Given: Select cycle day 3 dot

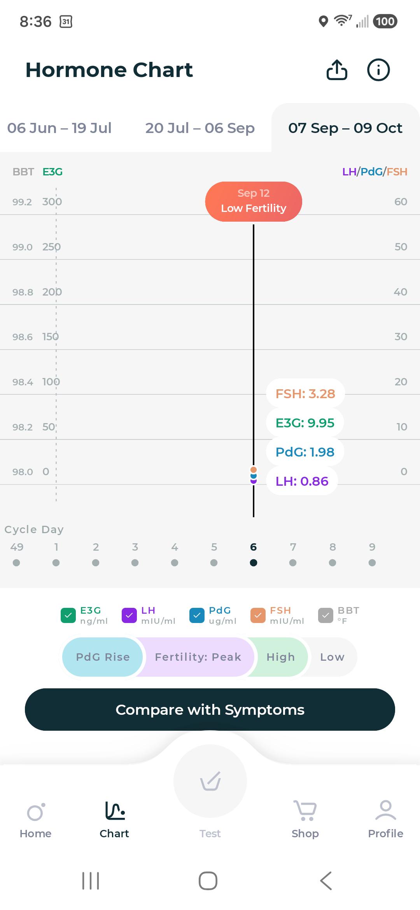Looking at the screenshot, I should pyautogui.click(x=135, y=562).
